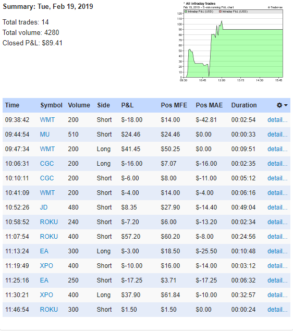The width and height of the screenshot is (293, 331).
Task: Sort table by Volume column header
Action: point(79,105)
